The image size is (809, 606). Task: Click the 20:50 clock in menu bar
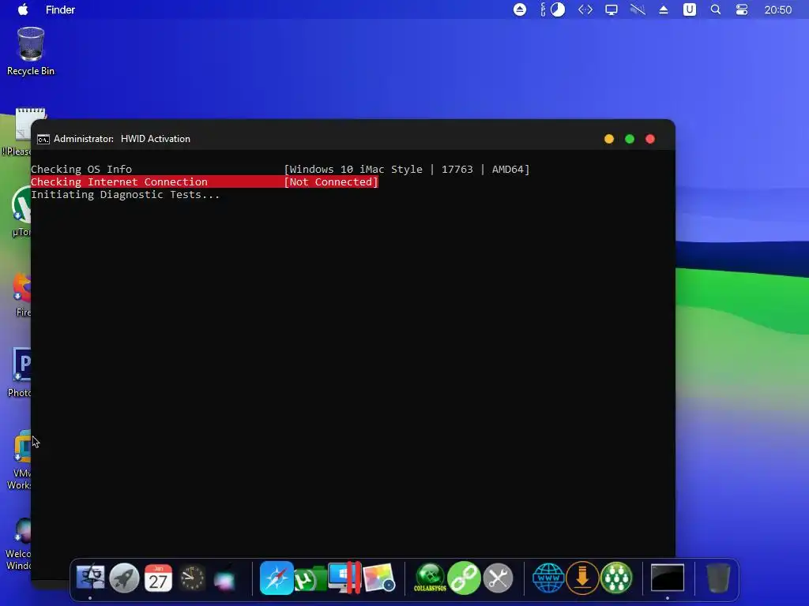pos(777,9)
